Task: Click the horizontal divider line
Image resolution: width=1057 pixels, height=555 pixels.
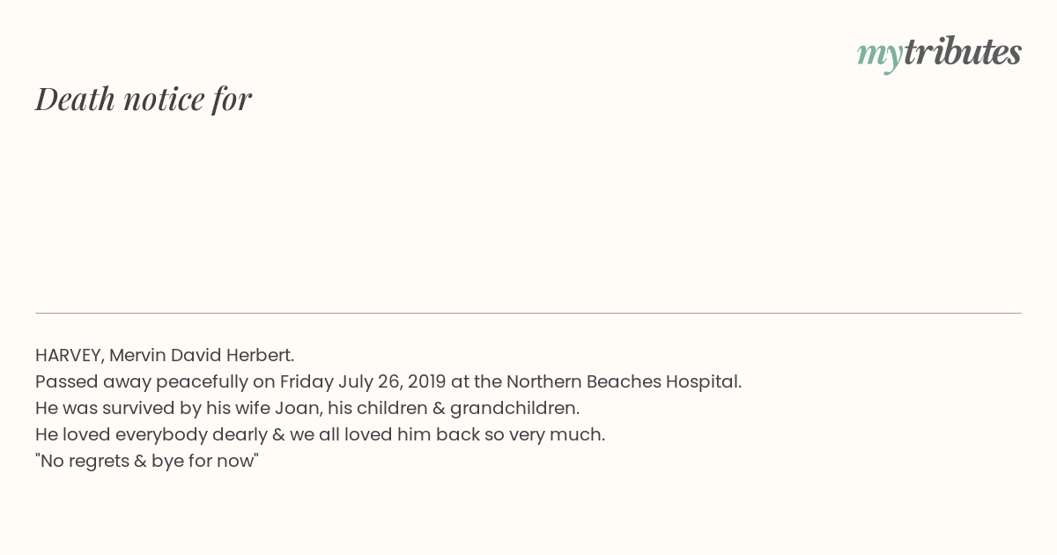Action: (x=528, y=313)
